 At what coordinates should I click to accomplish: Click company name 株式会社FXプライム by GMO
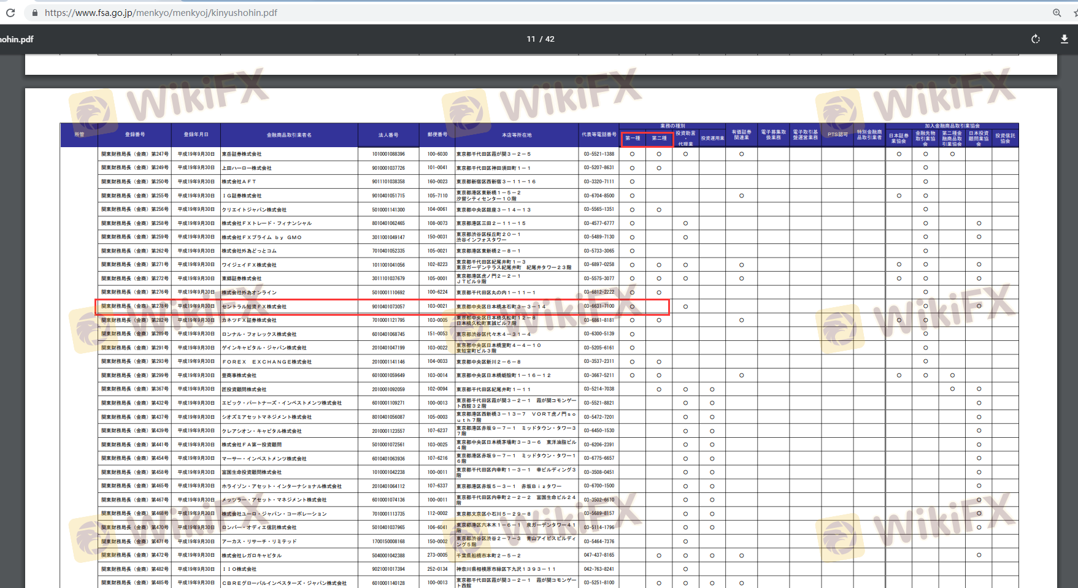[262, 237]
